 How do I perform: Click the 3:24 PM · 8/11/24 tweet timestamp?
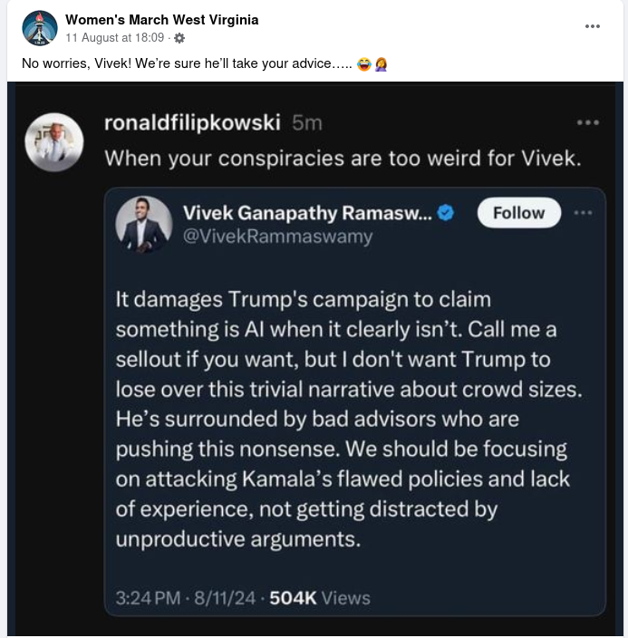click(x=187, y=598)
